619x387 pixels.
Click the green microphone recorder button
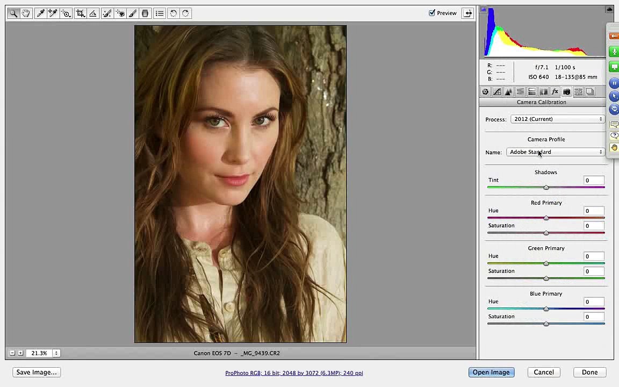pyautogui.click(x=614, y=52)
